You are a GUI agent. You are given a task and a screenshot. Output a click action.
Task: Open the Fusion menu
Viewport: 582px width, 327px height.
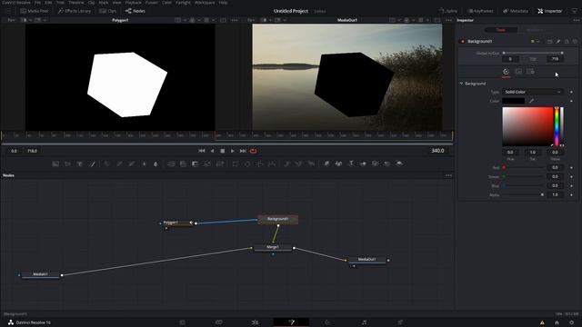coord(152,3)
